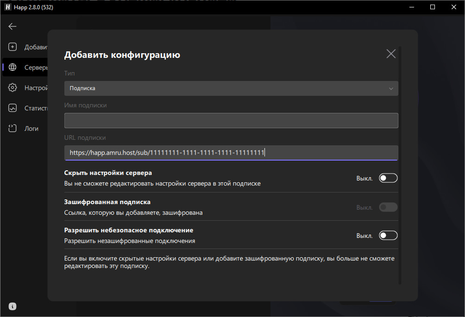Click the Зашифрованная подписка heading
Viewport: 465px width, 317px height.
pyautogui.click(x=107, y=202)
